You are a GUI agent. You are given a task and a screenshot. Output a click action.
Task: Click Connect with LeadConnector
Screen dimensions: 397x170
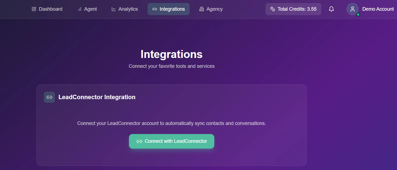click(171, 141)
